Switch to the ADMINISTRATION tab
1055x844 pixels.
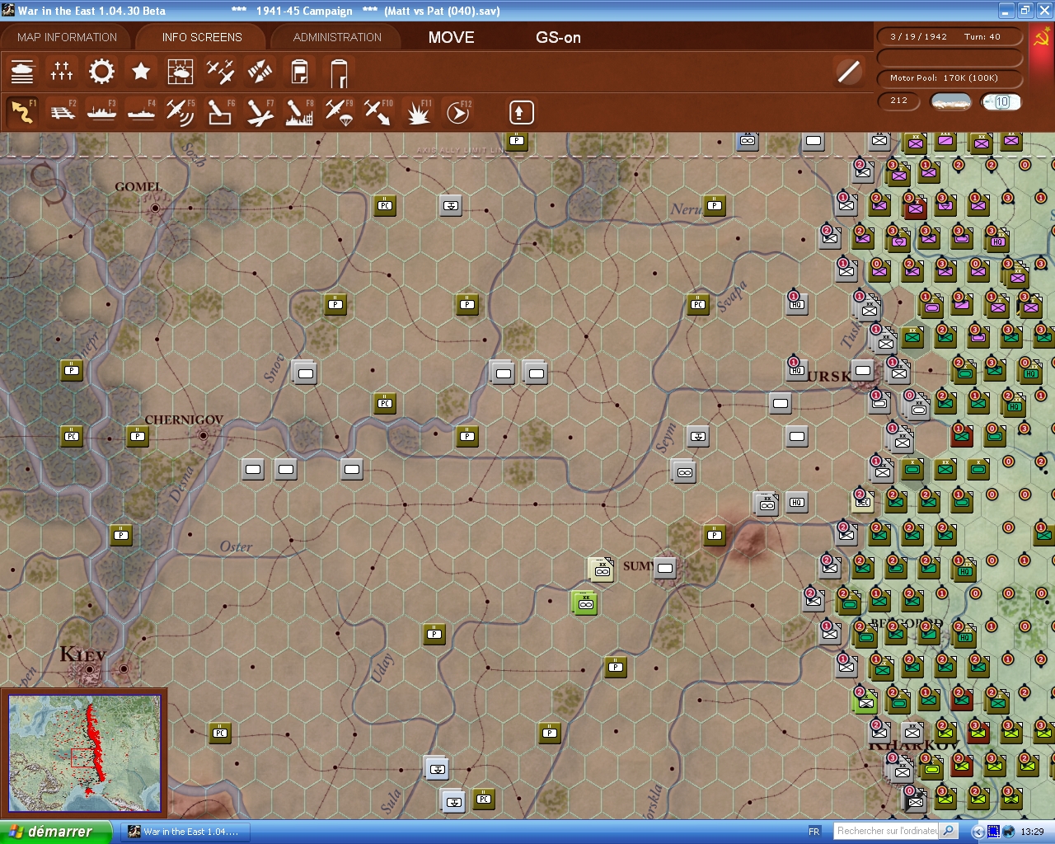pos(337,37)
